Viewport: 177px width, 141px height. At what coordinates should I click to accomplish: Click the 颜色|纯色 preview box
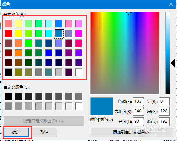(x=102, y=106)
